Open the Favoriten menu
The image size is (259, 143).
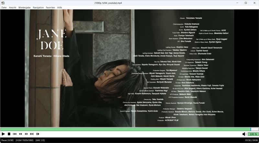point(50,7)
